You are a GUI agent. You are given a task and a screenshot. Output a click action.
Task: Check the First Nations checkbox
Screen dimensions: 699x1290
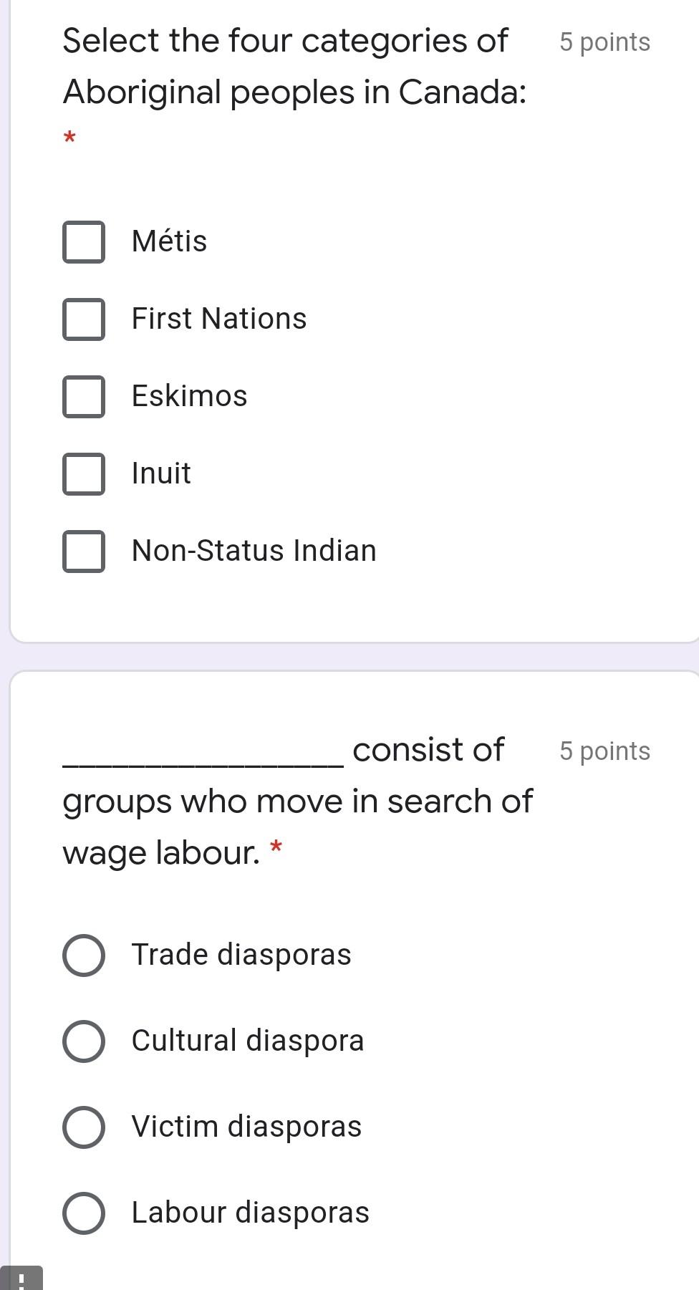84,319
